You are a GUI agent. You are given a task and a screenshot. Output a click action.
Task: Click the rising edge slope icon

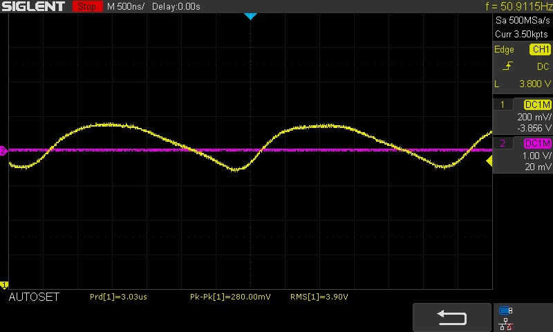pyautogui.click(x=507, y=66)
